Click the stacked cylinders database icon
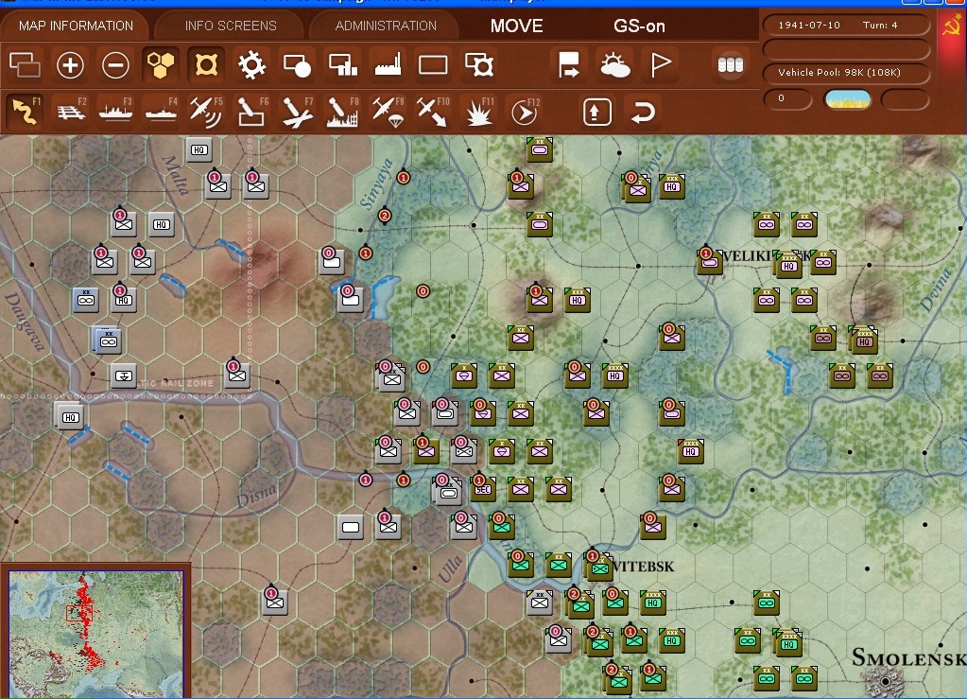967x699 pixels. [x=731, y=64]
